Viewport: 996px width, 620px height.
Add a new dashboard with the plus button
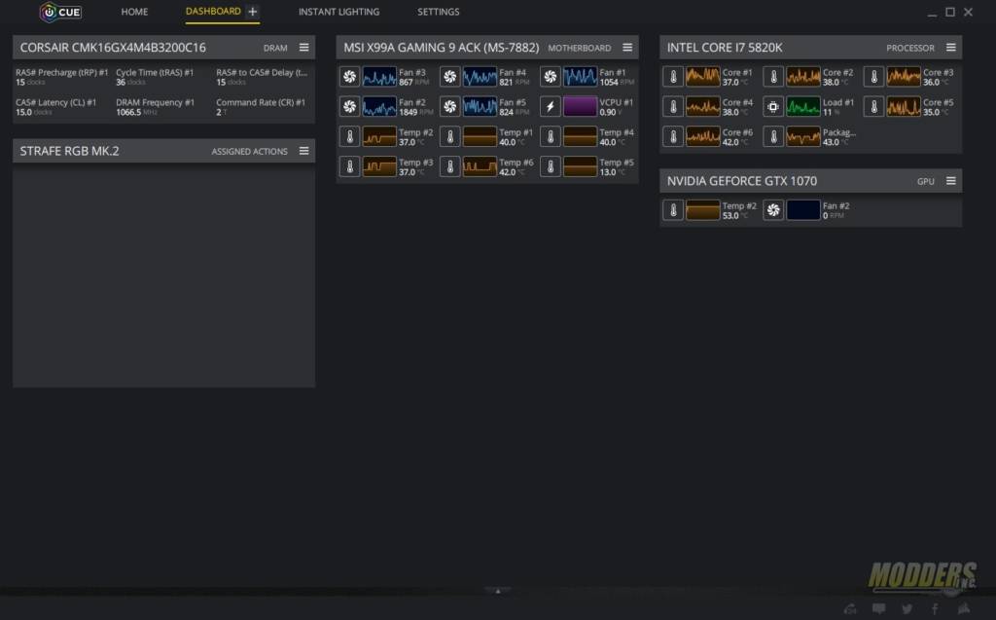click(x=253, y=12)
